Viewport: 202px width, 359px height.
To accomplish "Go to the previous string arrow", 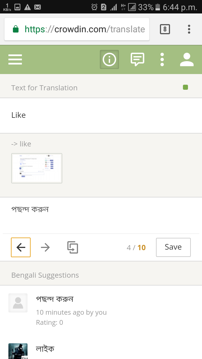I will tap(21, 247).
